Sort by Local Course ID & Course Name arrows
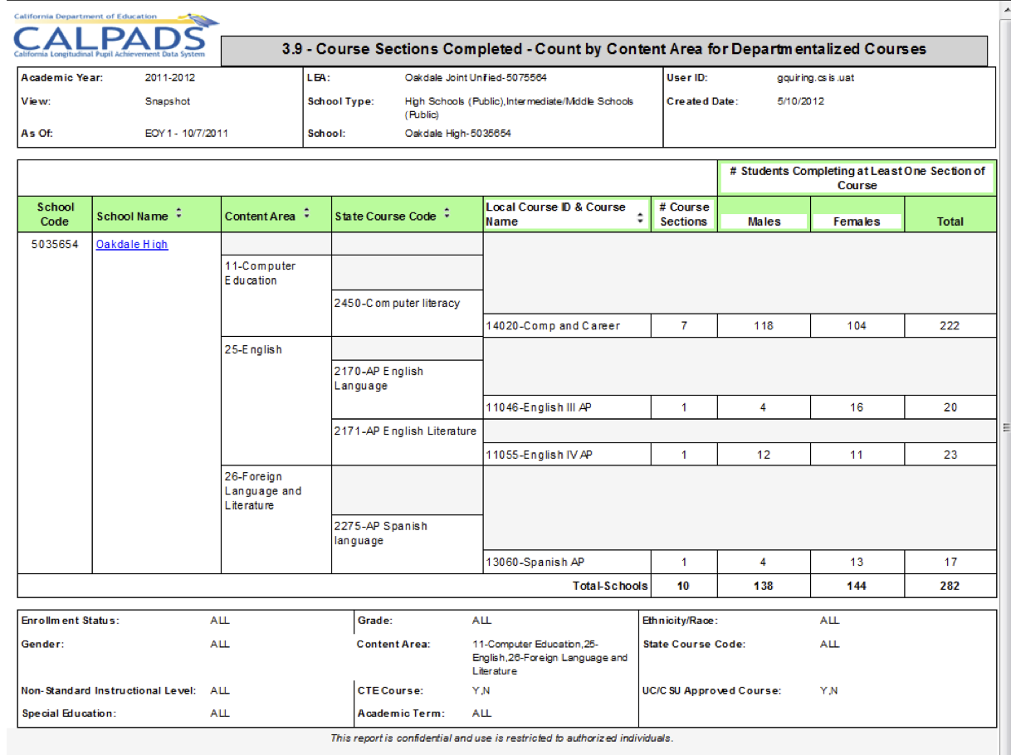This screenshot has height=755, width=1011. pos(640,219)
